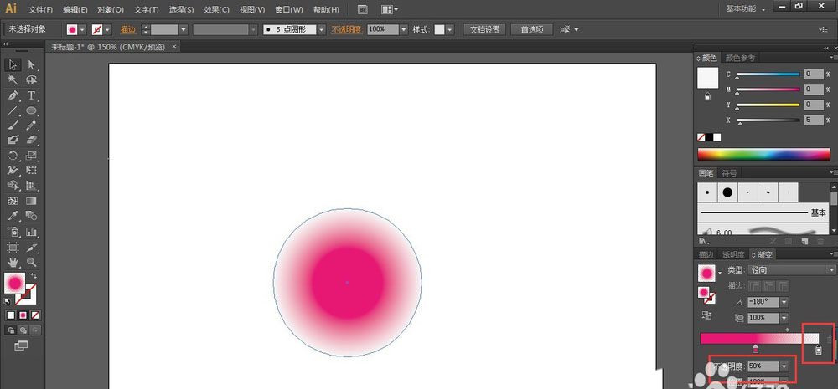The width and height of the screenshot is (838, 389).
Task: Pick the Selection arrow tool
Action: tap(13, 65)
